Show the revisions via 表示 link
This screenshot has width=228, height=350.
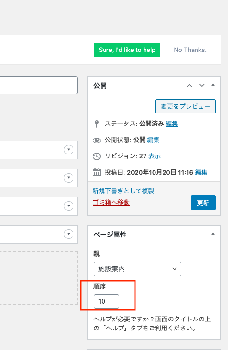(155, 156)
